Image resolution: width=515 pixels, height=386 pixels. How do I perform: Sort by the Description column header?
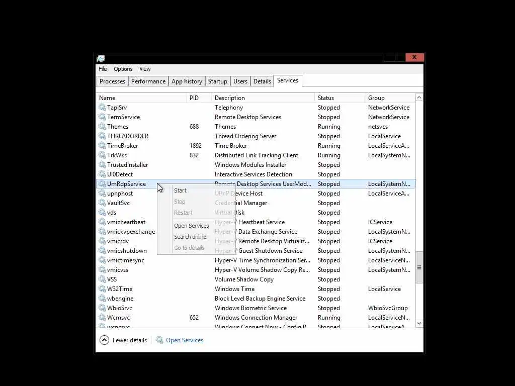(263, 98)
